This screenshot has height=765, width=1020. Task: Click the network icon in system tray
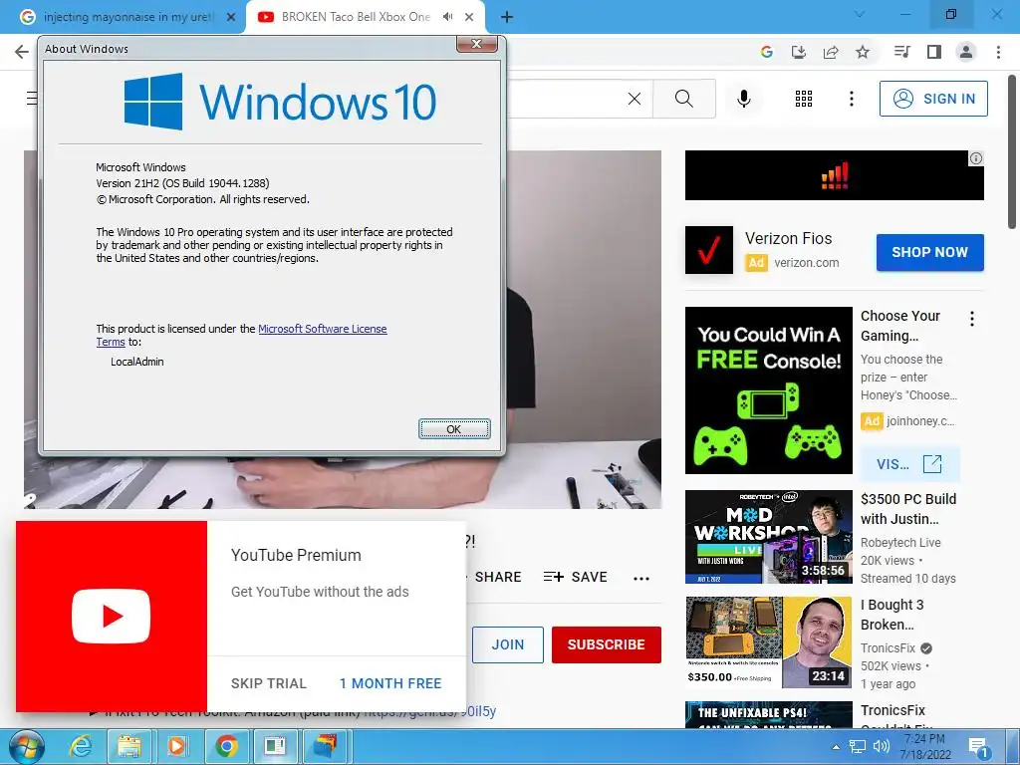[858, 747]
